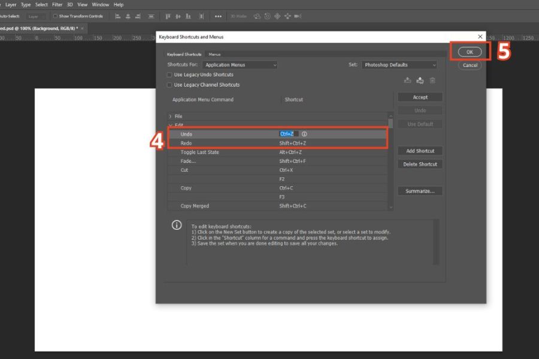Image resolution: width=539 pixels, height=359 pixels.
Task: Open the Shortcuts For dropdown
Action: click(x=240, y=65)
